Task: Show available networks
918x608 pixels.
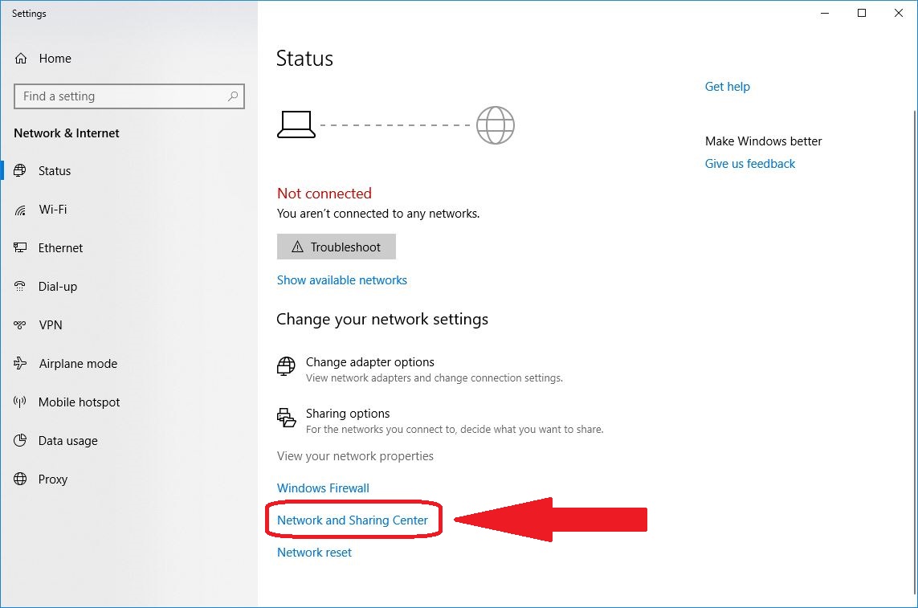Action: (342, 280)
